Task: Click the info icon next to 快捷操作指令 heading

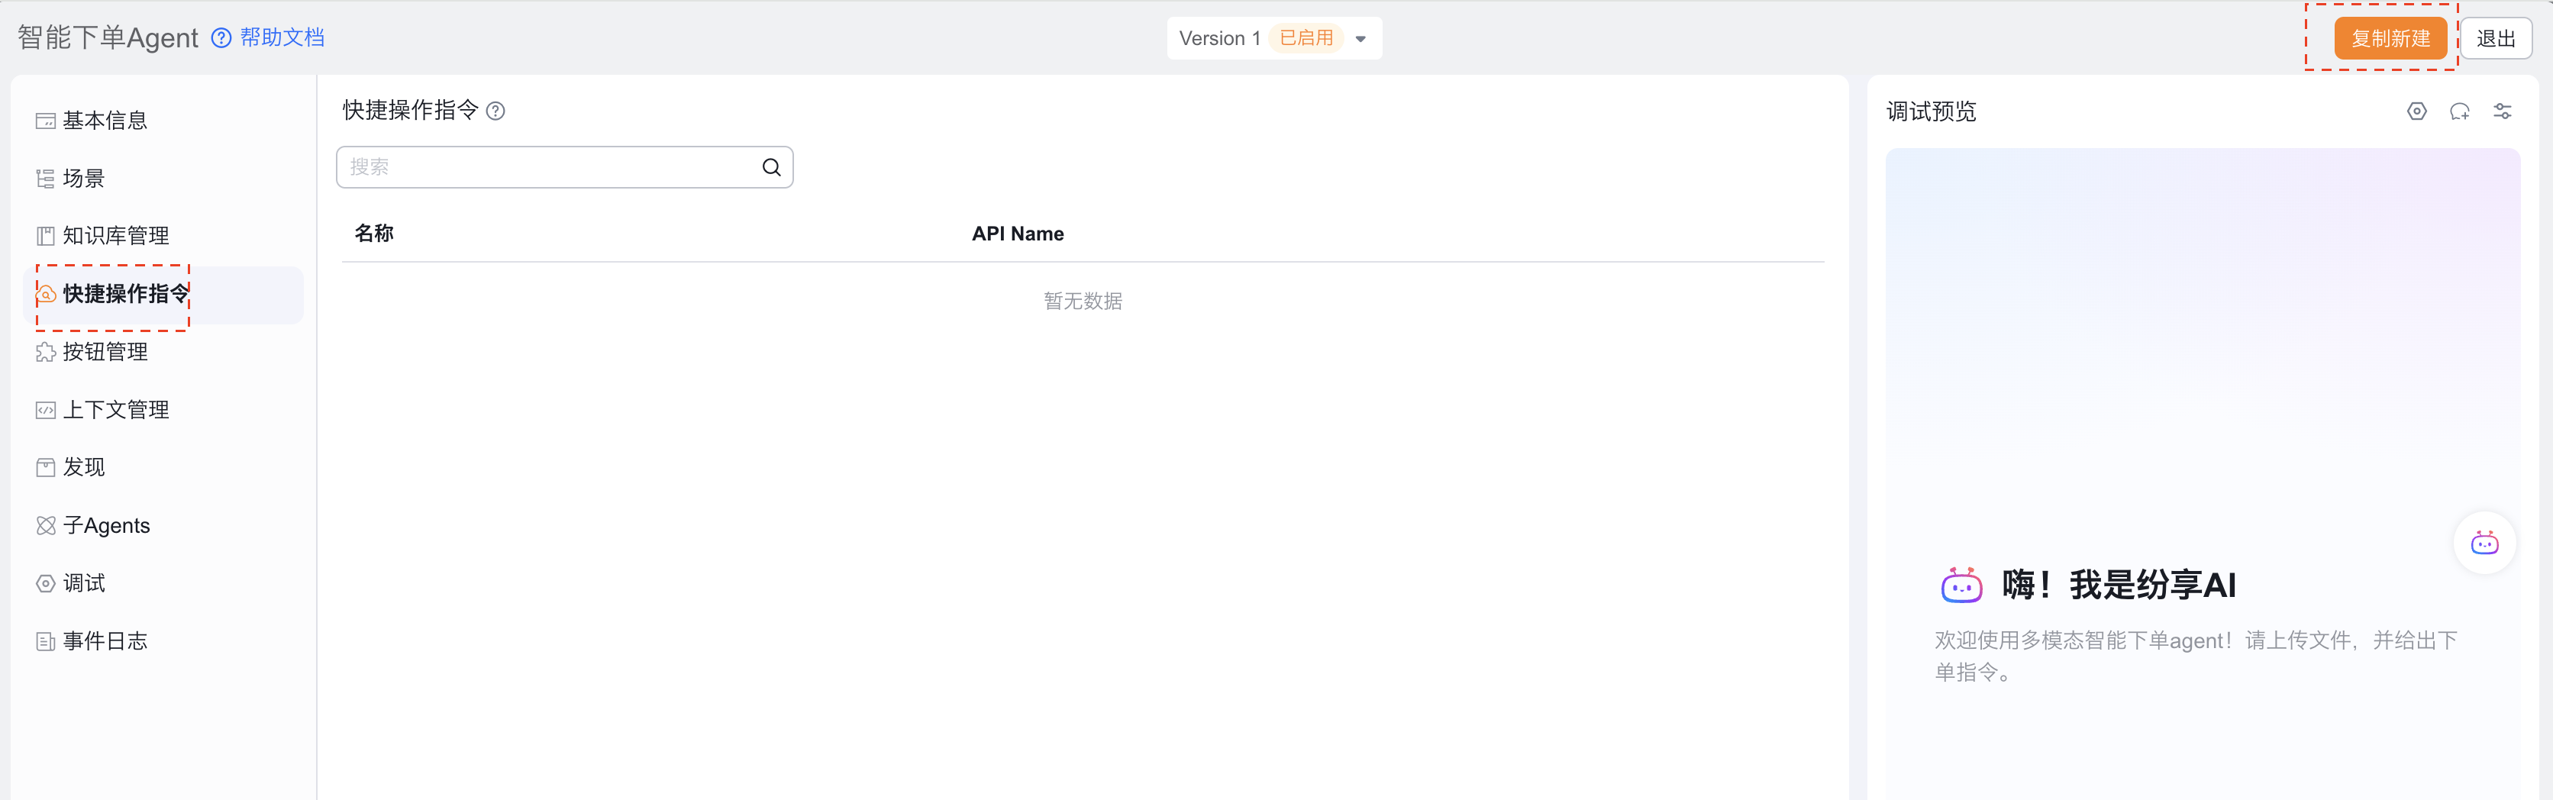Action: 495,111
